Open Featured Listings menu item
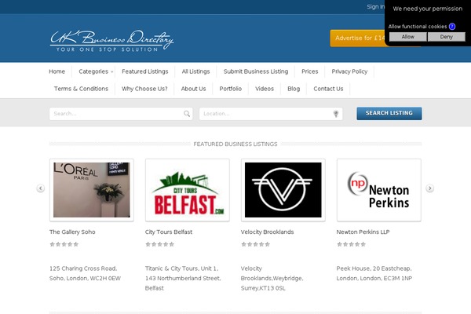Screen dimensions: 471x314 click(144, 71)
